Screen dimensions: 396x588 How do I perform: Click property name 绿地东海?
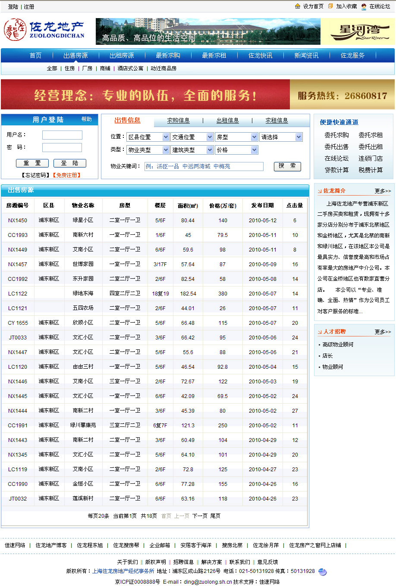[83, 294]
